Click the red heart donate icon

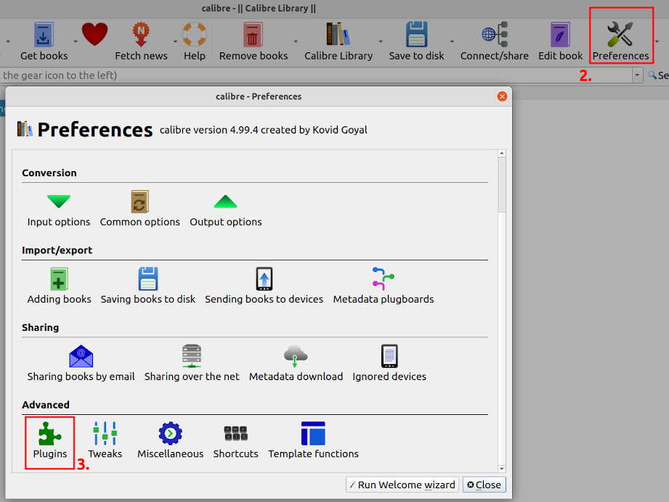click(x=94, y=35)
